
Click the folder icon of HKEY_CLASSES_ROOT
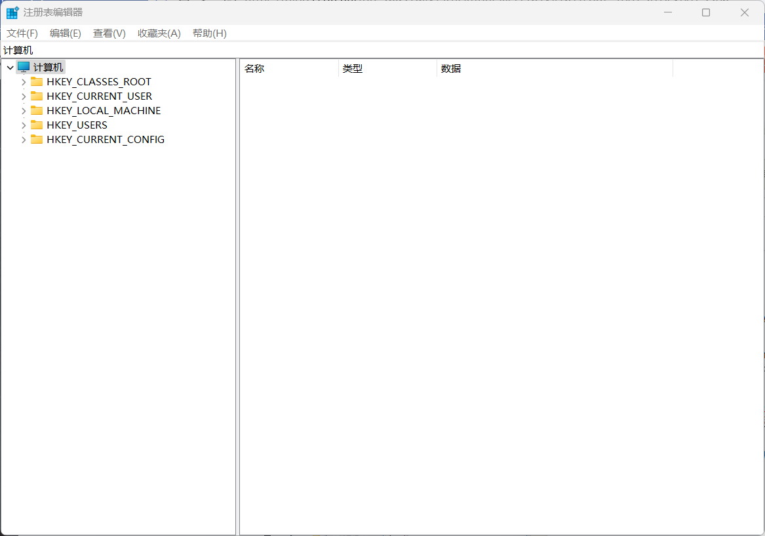[37, 81]
